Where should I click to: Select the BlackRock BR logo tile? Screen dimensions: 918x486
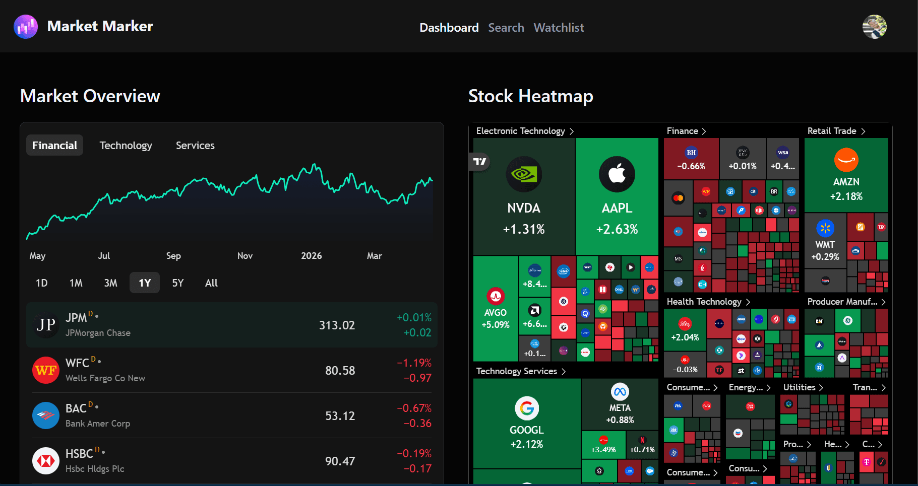pos(774,191)
